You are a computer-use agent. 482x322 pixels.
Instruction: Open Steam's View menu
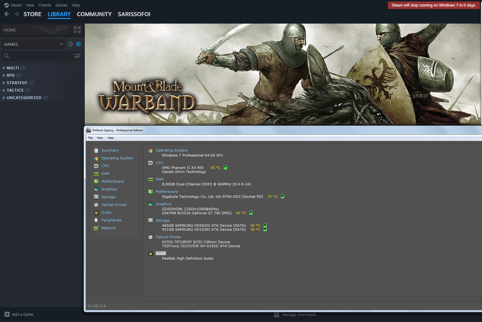pos(30,5)
